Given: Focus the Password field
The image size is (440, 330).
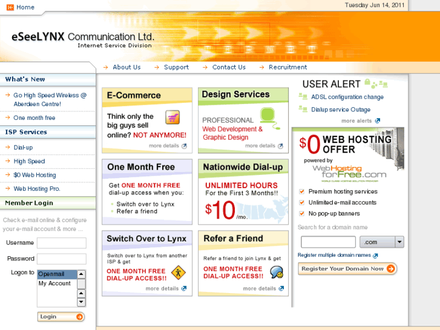Looking at the screenshot, I should [62, 259].
